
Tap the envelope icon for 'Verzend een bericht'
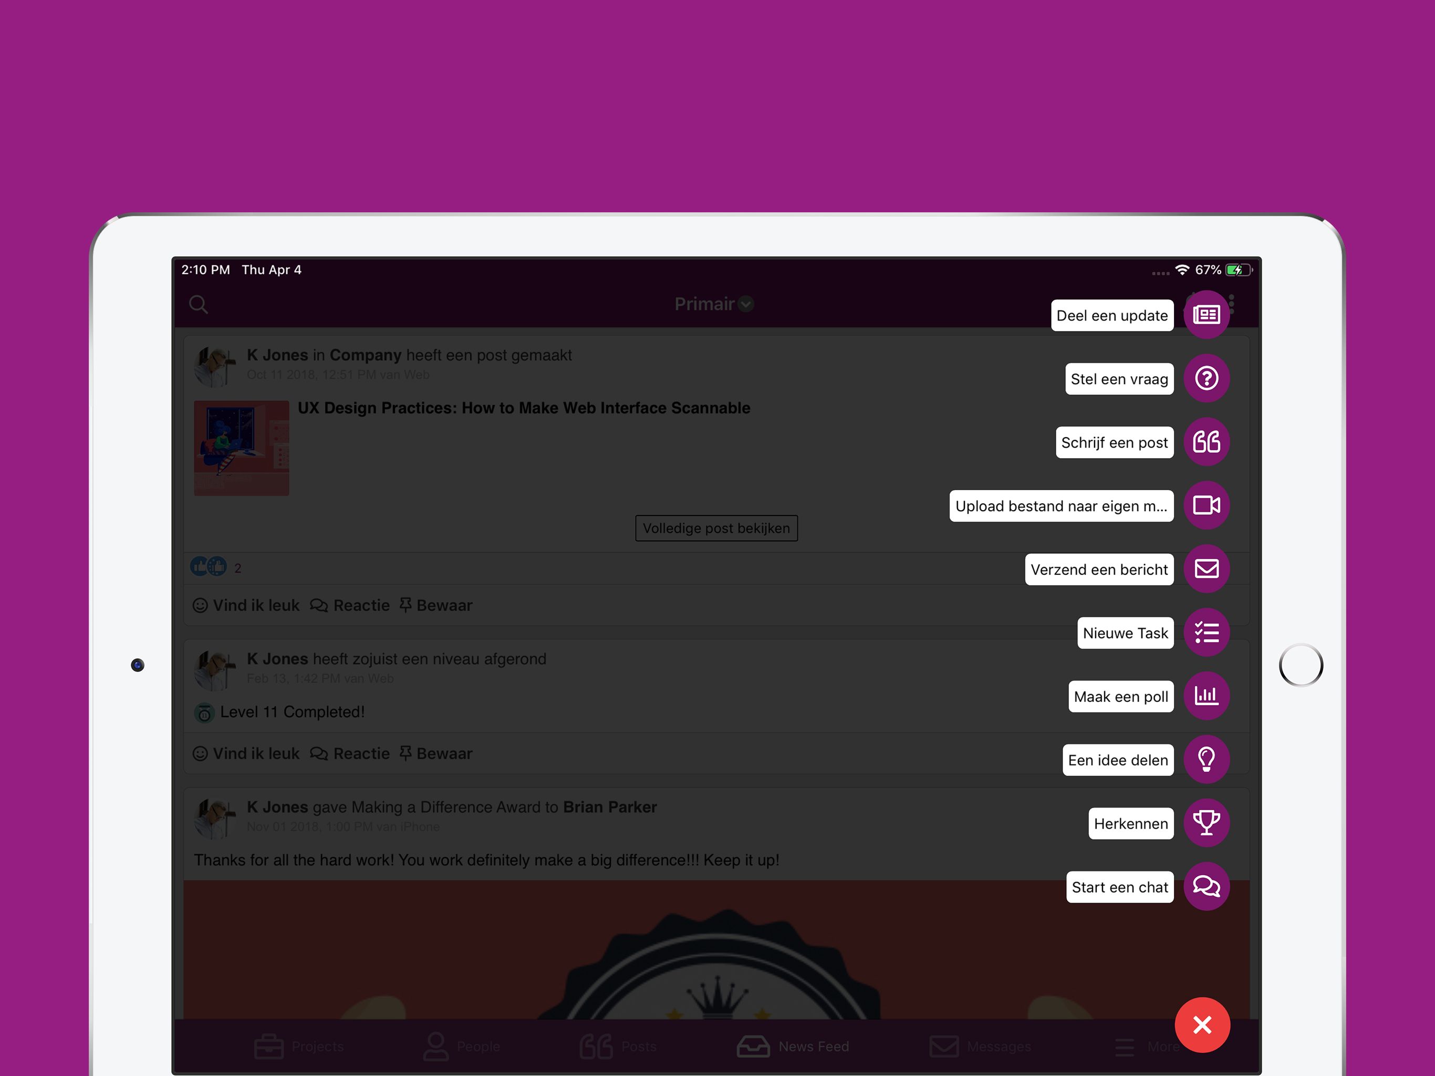[1206, 569]
